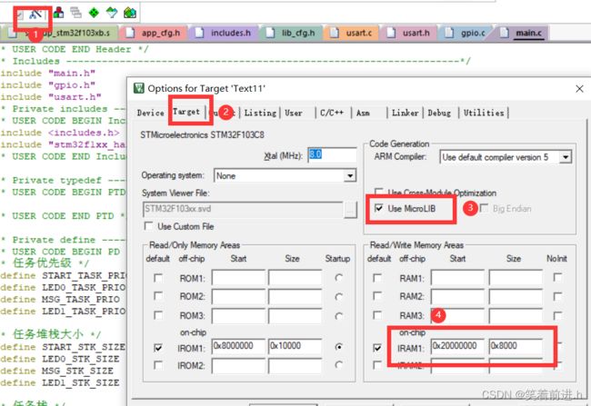Click the RAM2 Size field
The width and height of the screenshot is (591, 406).
(516, 297)
